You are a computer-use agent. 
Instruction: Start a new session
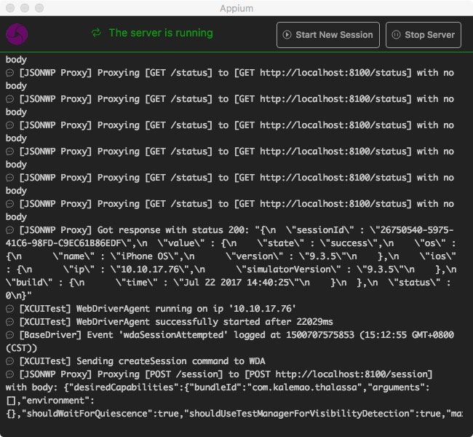coord(328,35)
